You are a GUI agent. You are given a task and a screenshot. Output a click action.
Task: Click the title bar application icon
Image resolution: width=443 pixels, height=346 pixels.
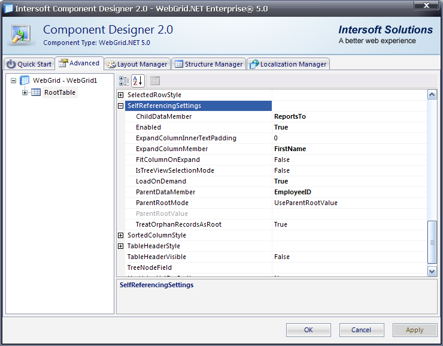click(8, 8)
